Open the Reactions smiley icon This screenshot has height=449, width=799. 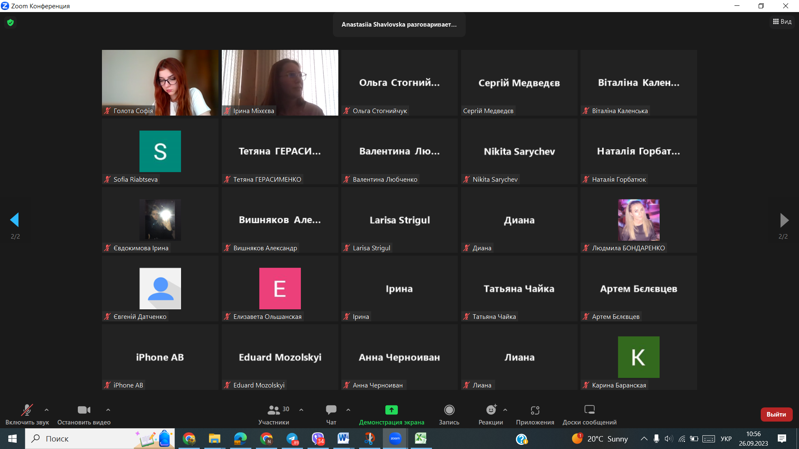(491, 410)
